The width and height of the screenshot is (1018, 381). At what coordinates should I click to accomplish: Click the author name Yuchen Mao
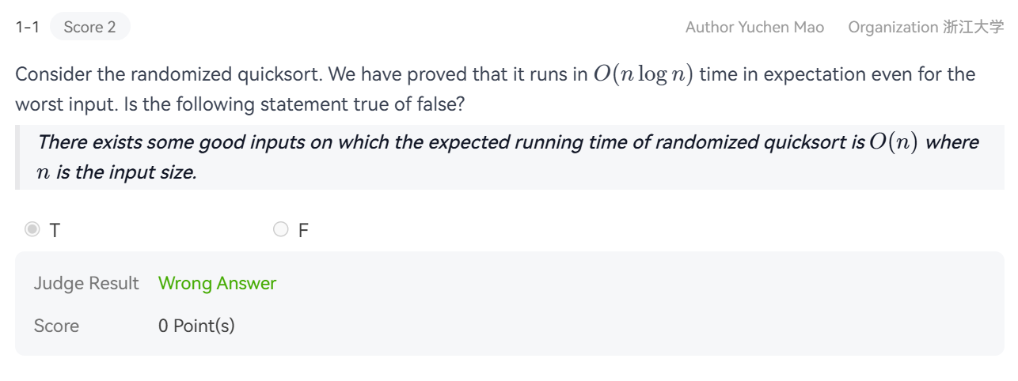click(781, 28)
